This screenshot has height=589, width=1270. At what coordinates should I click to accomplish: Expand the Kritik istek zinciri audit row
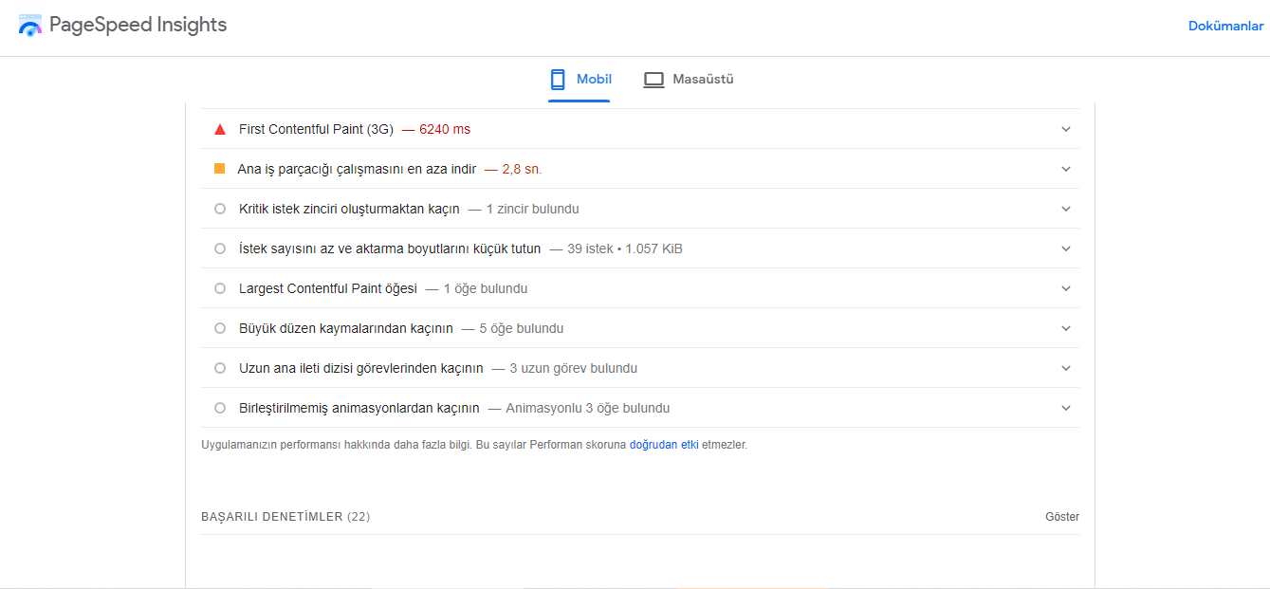pyautogui.click(x=1065, y=208)
